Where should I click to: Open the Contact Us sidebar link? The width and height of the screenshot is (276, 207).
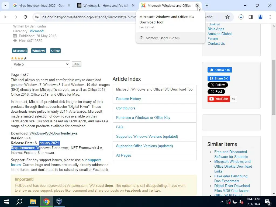(216, 43)
